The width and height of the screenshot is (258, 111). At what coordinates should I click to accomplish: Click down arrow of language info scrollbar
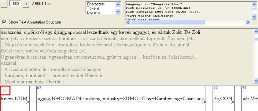pos(254,17)
